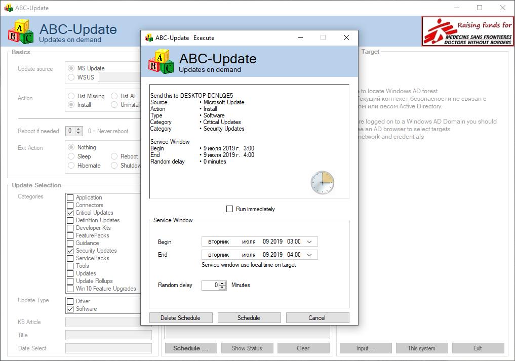Image resolution: width=515 pixels, height=361 pixels.
Task: Open the Begin date dropdown arrow
Action: (x=309, y=242)
